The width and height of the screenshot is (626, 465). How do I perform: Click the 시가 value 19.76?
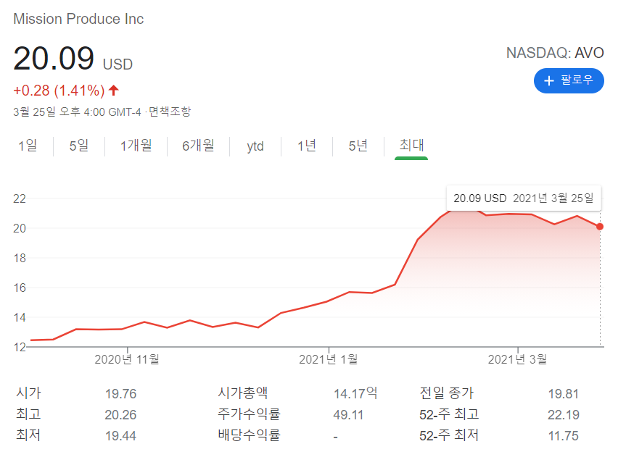pos(120,394)
